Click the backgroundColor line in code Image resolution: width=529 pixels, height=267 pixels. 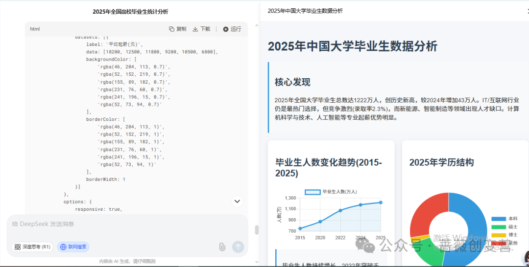point(110,59)
